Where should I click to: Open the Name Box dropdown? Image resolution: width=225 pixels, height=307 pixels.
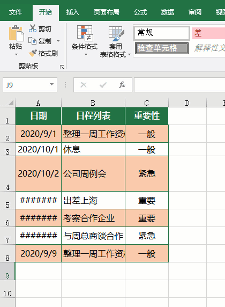click(51, 84)
